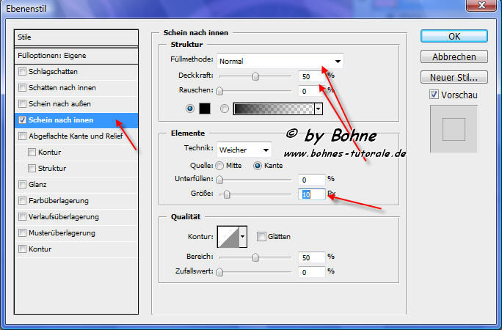The width and height of the screenshot is (502, 330).
Task: Toggle the Glätten checkbox
Action: click(x=261, y=236)
